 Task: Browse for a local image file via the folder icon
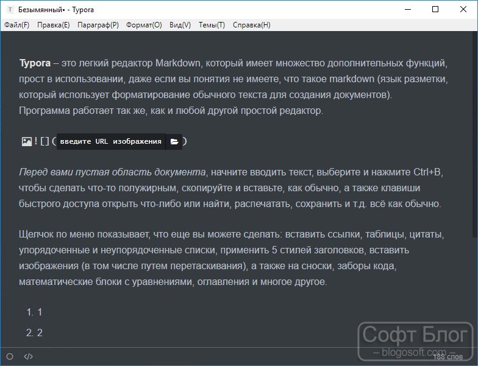coord(174,141)
